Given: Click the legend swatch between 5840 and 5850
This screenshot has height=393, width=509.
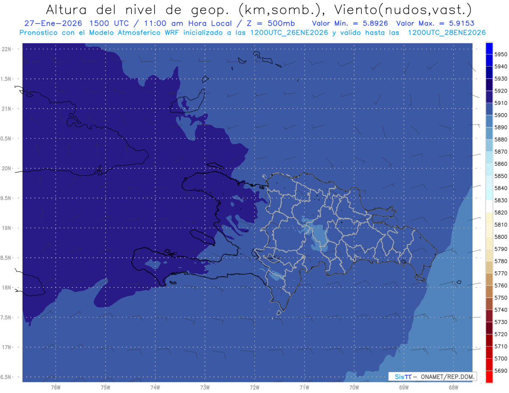Looking at the screenshot, I should coord(489,182).
